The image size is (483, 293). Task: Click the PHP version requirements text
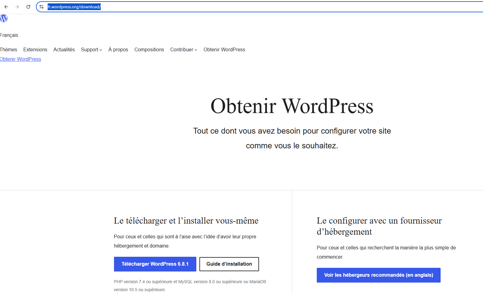190,286
